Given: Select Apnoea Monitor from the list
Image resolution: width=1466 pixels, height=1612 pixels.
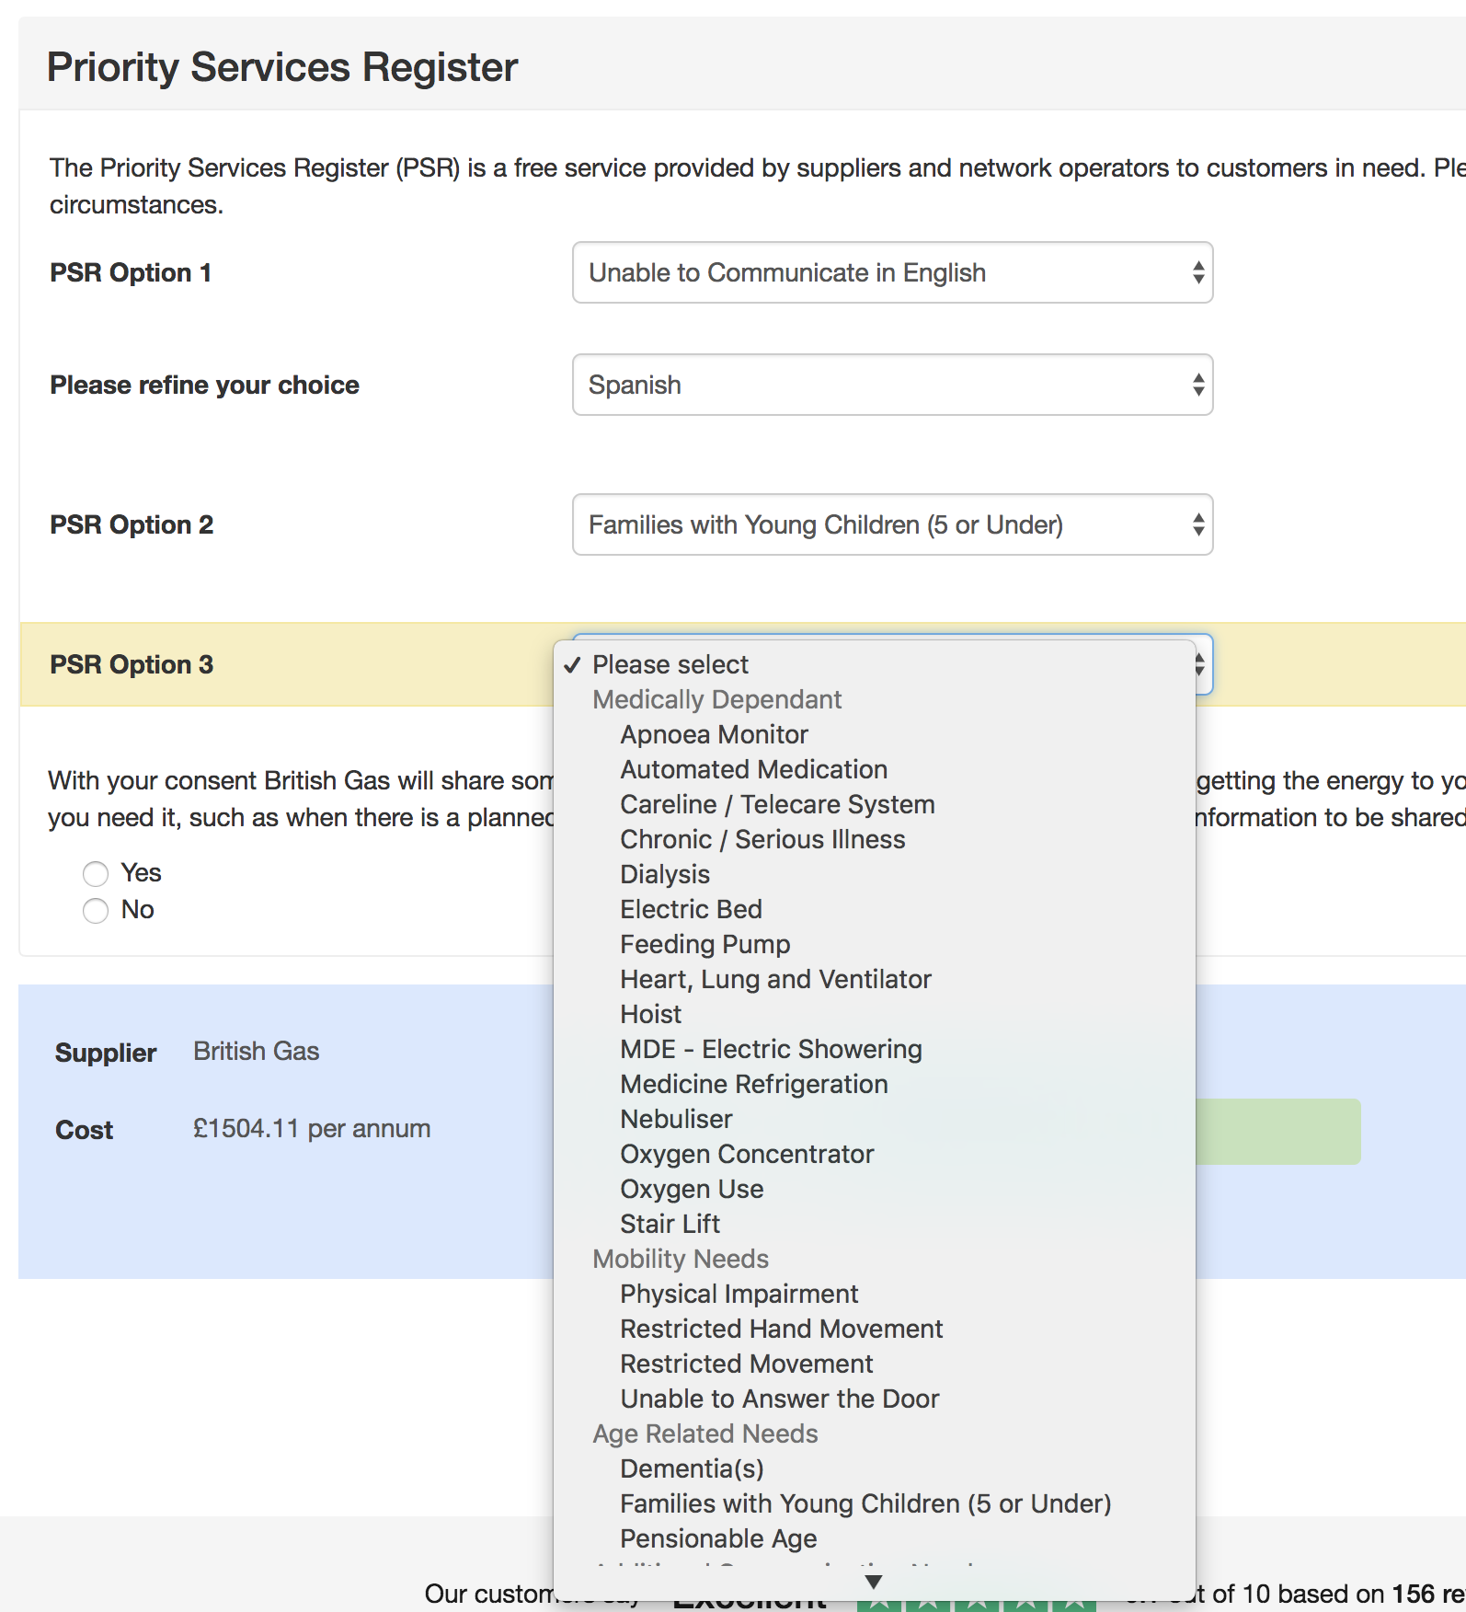Looking at the screenshot, I should [x=875, y=734].
